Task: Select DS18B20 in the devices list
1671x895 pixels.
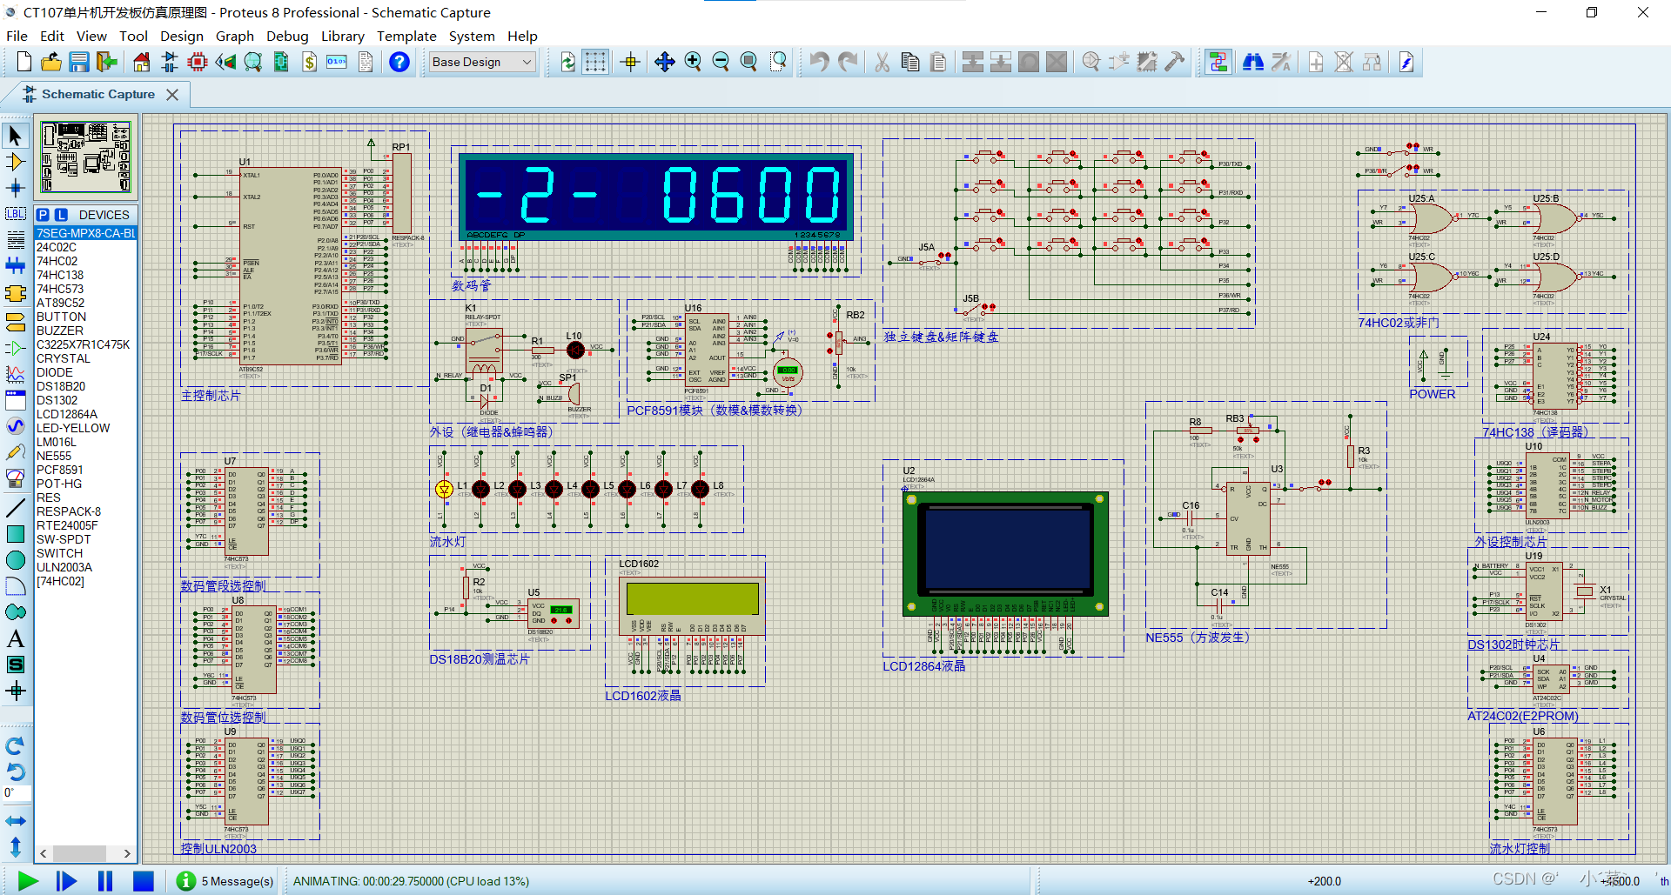Action: 85,386
